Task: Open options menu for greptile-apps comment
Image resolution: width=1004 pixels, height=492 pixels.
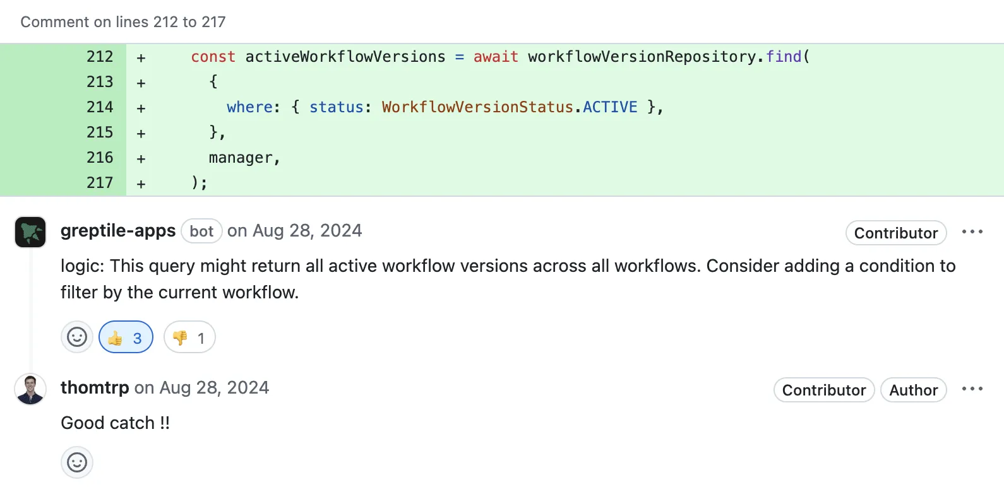Action: click(x=972, y=232)
